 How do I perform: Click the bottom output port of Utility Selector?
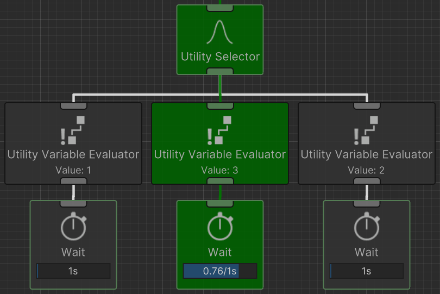[220, 71]
